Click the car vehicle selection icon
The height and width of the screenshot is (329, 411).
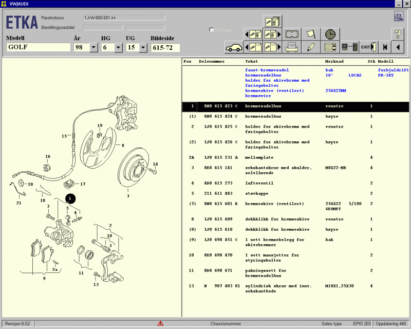(234, 47)
